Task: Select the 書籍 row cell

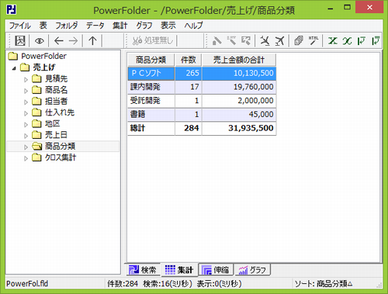Action: 151,115
